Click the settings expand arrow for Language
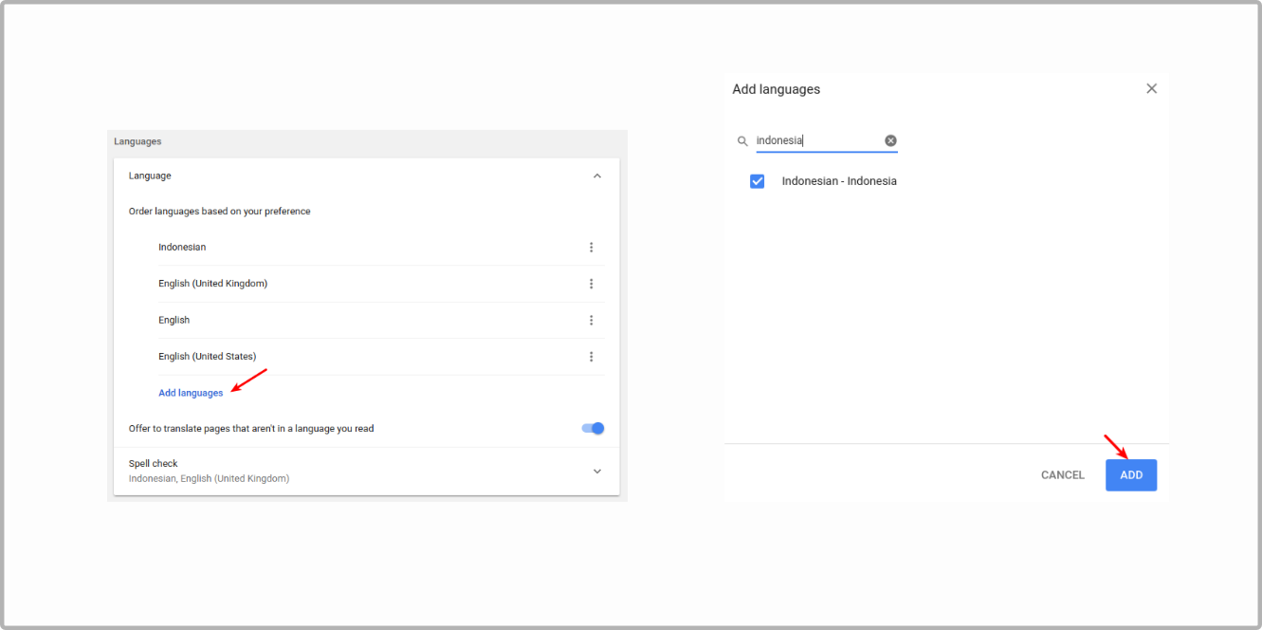 [596, 176]
